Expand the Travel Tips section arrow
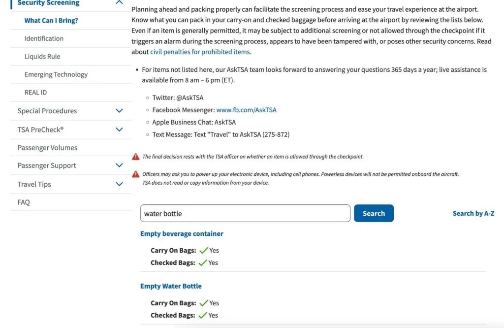The height and width of the screenshot is (328, 504). (119, 184)
